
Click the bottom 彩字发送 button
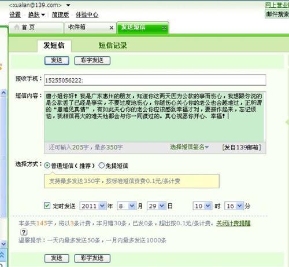pyautogui.click(x=92, y=258)
